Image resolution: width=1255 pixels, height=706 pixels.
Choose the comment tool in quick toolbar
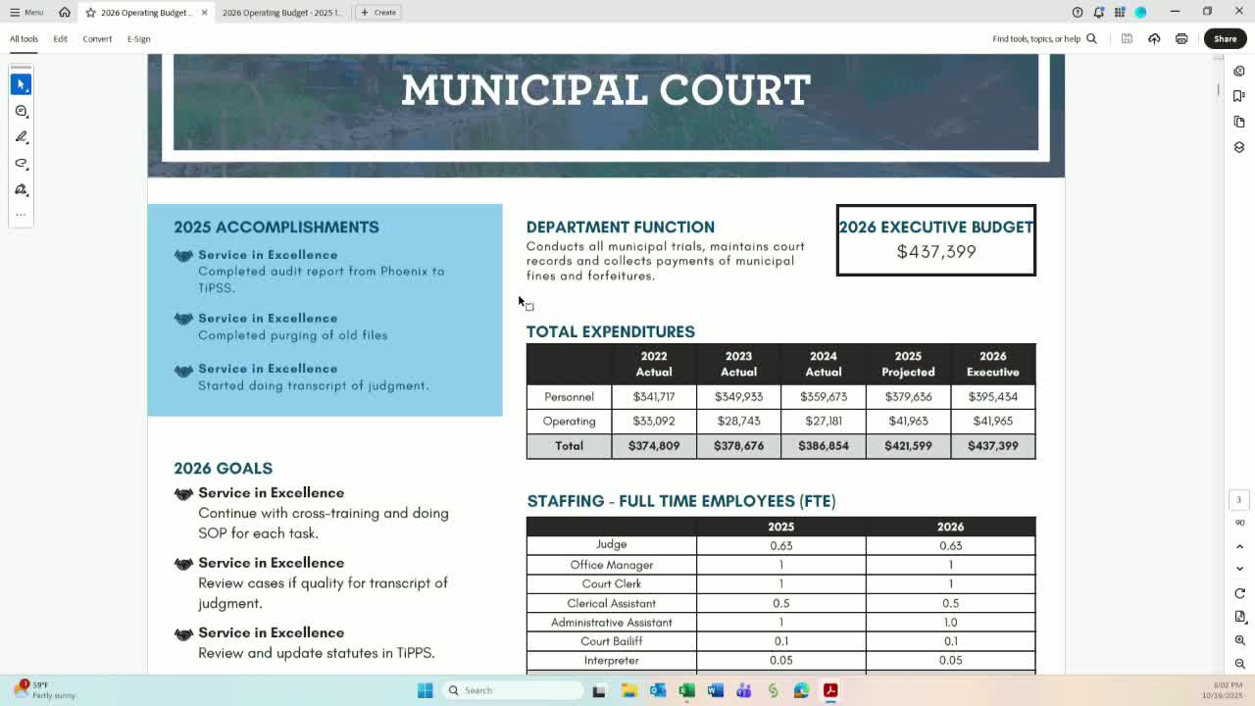(21, 111)
